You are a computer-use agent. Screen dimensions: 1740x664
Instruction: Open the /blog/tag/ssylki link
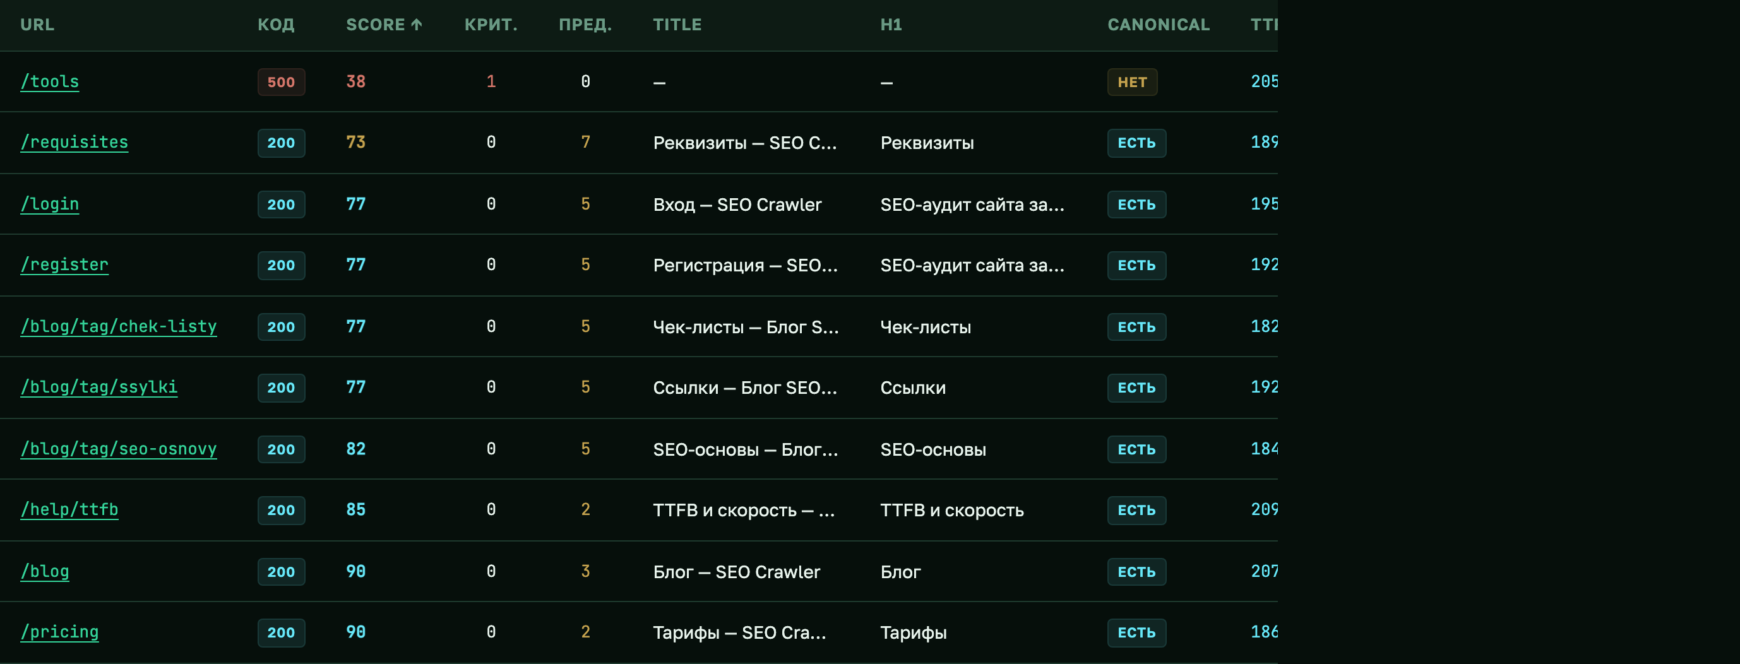(98, 388)
